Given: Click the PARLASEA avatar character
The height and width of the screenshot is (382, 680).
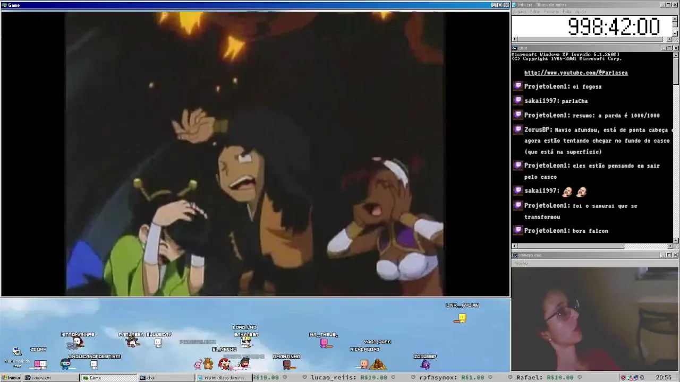Looking at the screenshot, I should coord(133,343).
